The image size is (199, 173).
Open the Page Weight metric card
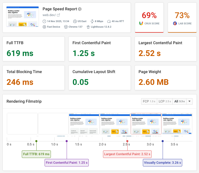tap(166, 78)
